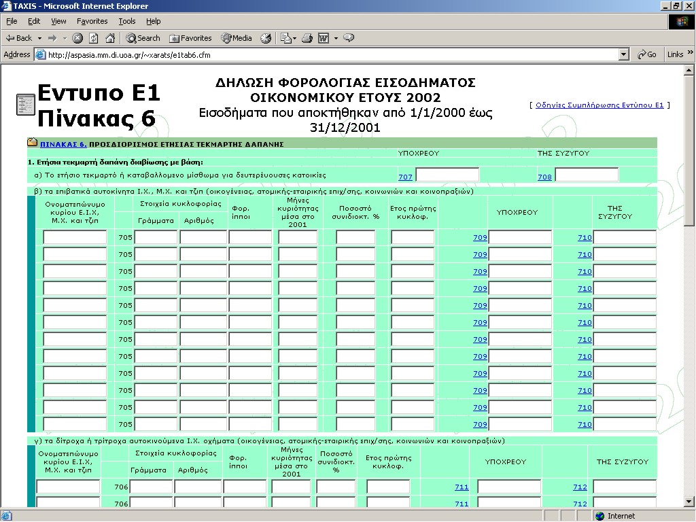Click the Go button next to address bar
Viewport: 696px width, 522px height.
(x=646, y=54)
